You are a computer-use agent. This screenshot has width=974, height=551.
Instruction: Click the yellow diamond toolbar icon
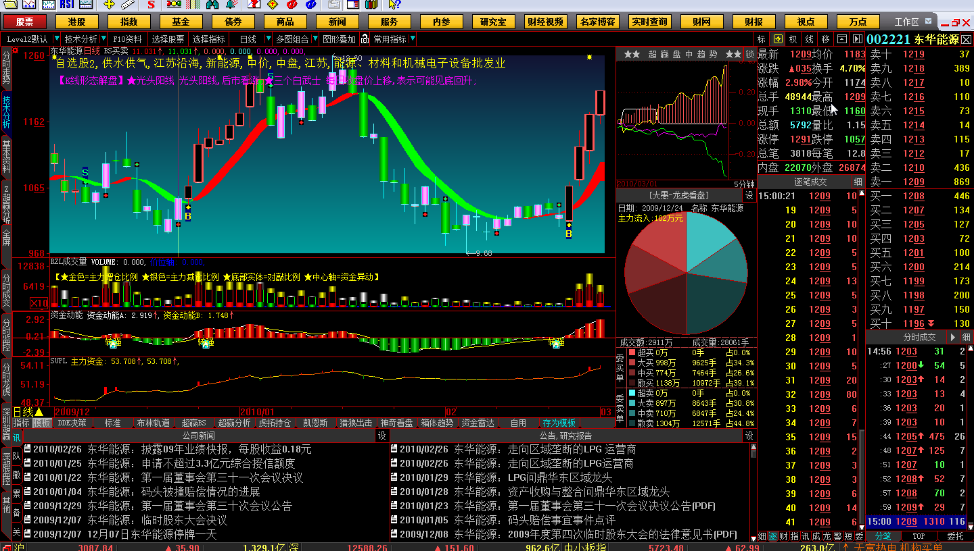coord(273,5)
